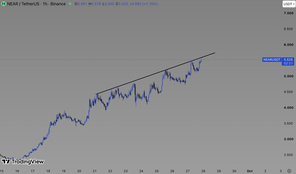Screen dimensions: 296x174
Task: Click the +0.063 (+1.15%) change value
Action: click(x=144, y=4)
